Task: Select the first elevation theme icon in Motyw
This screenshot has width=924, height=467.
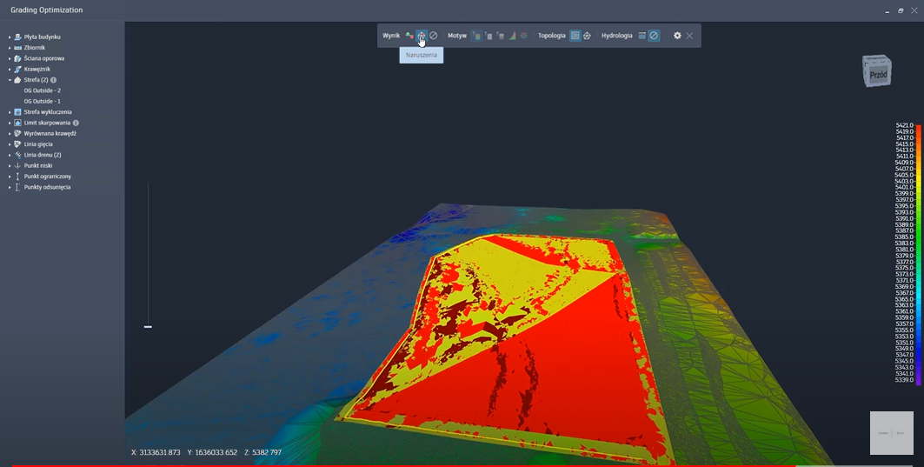Action: (x=476, y=36)
